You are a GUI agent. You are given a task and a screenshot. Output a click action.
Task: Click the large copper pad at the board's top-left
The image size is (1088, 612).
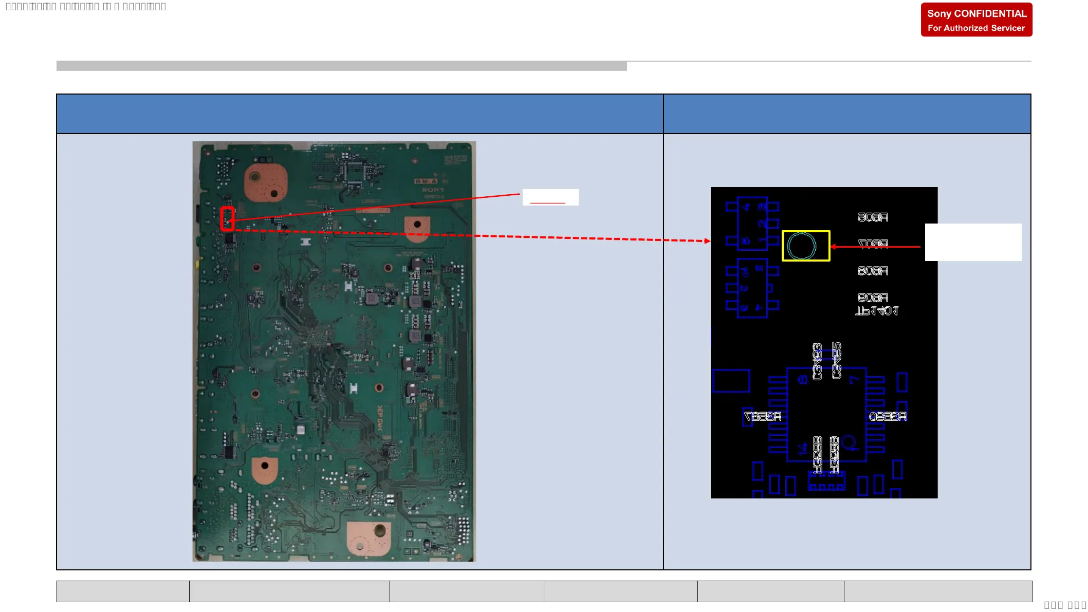[266, 182]
